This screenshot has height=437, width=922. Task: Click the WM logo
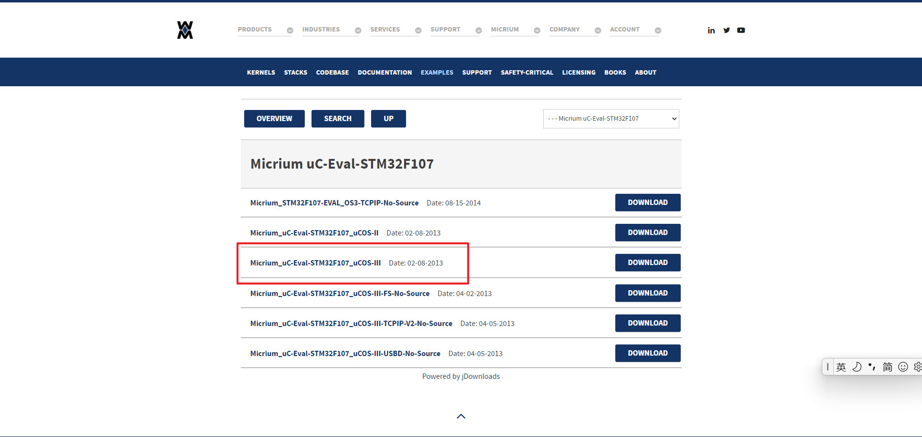(x=185, y=29)
